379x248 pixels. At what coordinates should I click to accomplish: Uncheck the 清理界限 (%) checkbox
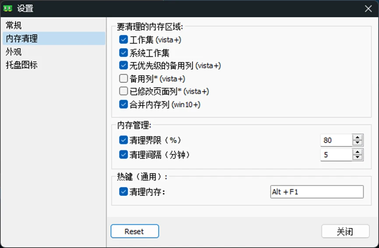(x=124, y=140)
